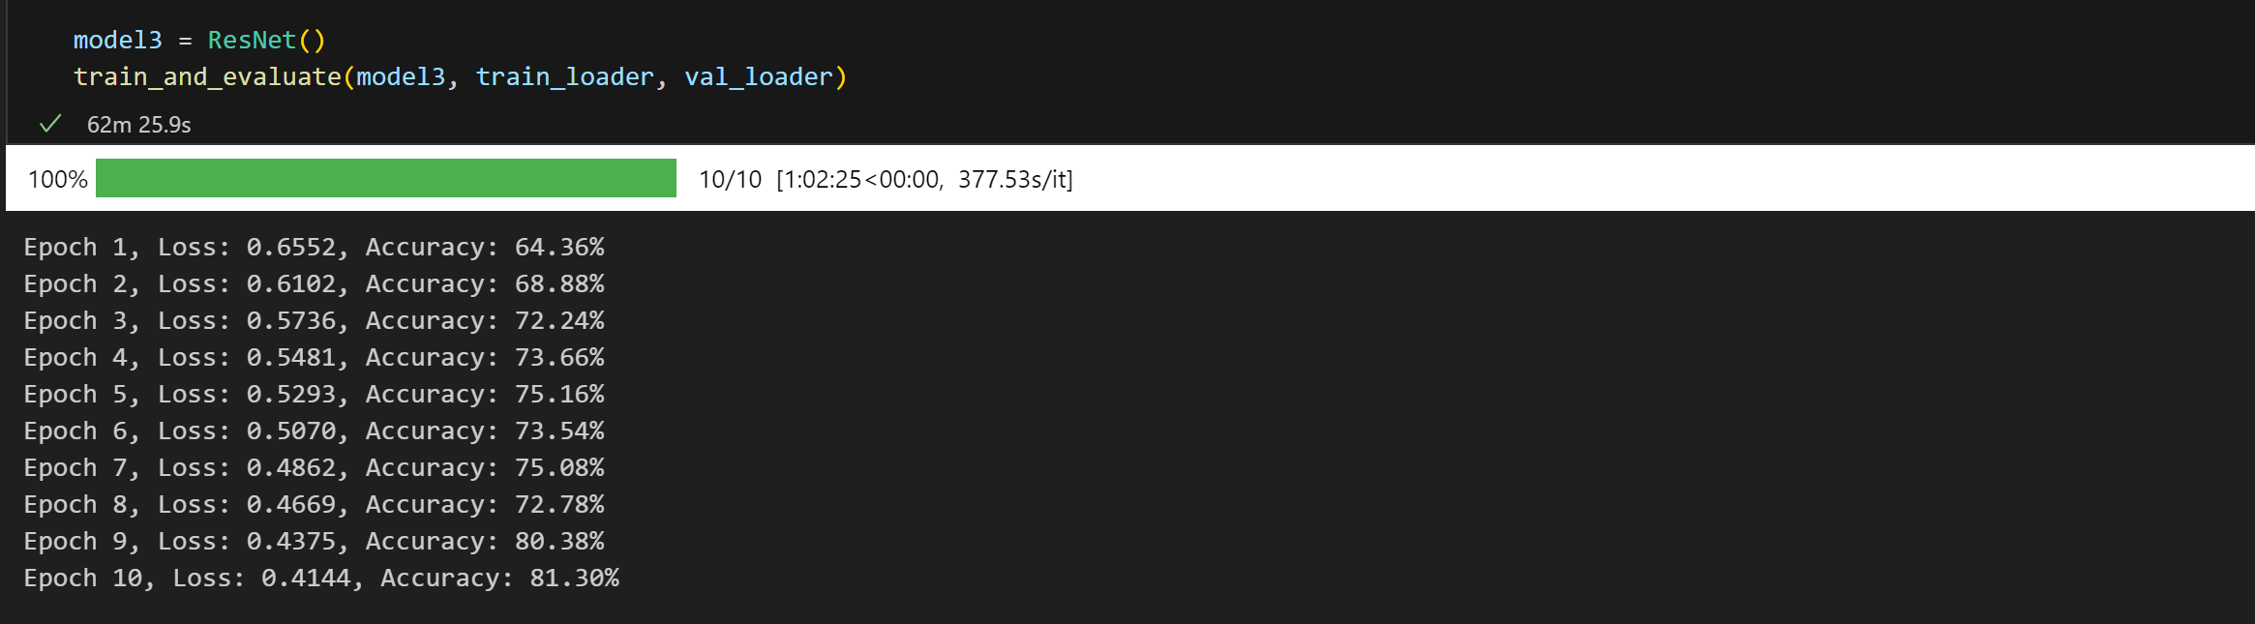Image resolution: width=2255 pixels, height=624 pixels.
Task: Click the ResNet class name in code
Action: coord(252,40)
